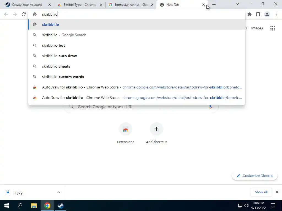Choose the skribbl.io URL suggestion
The width and height of the screenshot is (282, 211).
click(x=137, y=24)
